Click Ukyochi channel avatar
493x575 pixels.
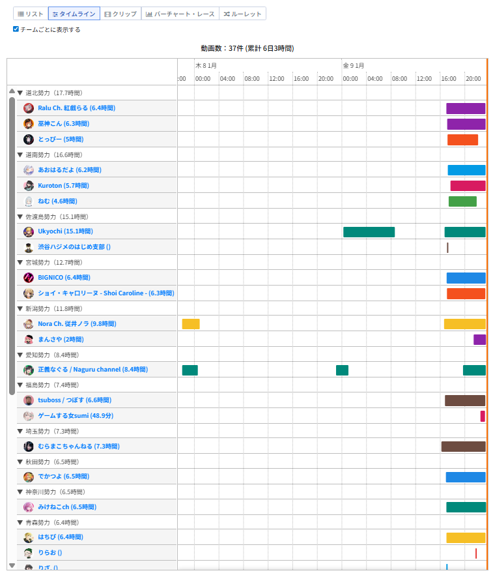click(29, 232)
